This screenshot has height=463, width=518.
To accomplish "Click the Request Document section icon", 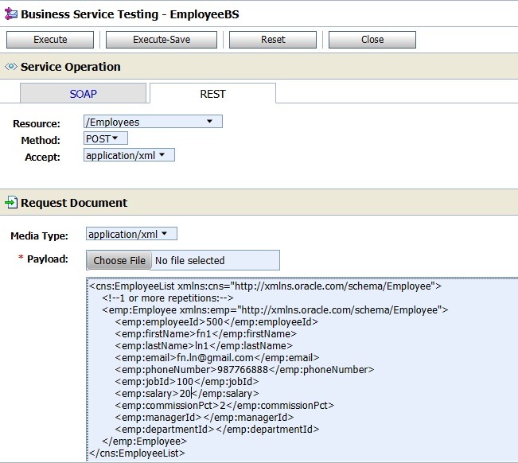I will (11, 203).
